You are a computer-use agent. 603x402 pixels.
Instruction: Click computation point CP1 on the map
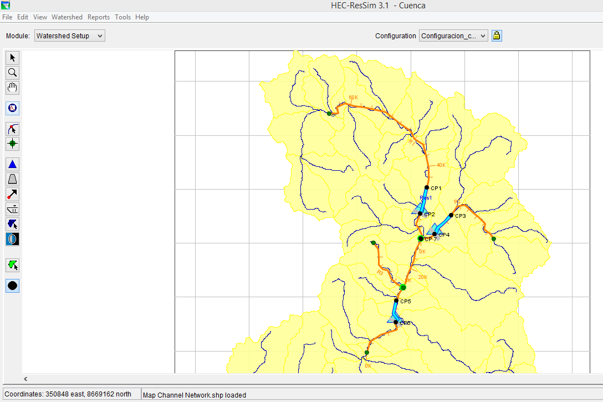click(x=427, y=187)
